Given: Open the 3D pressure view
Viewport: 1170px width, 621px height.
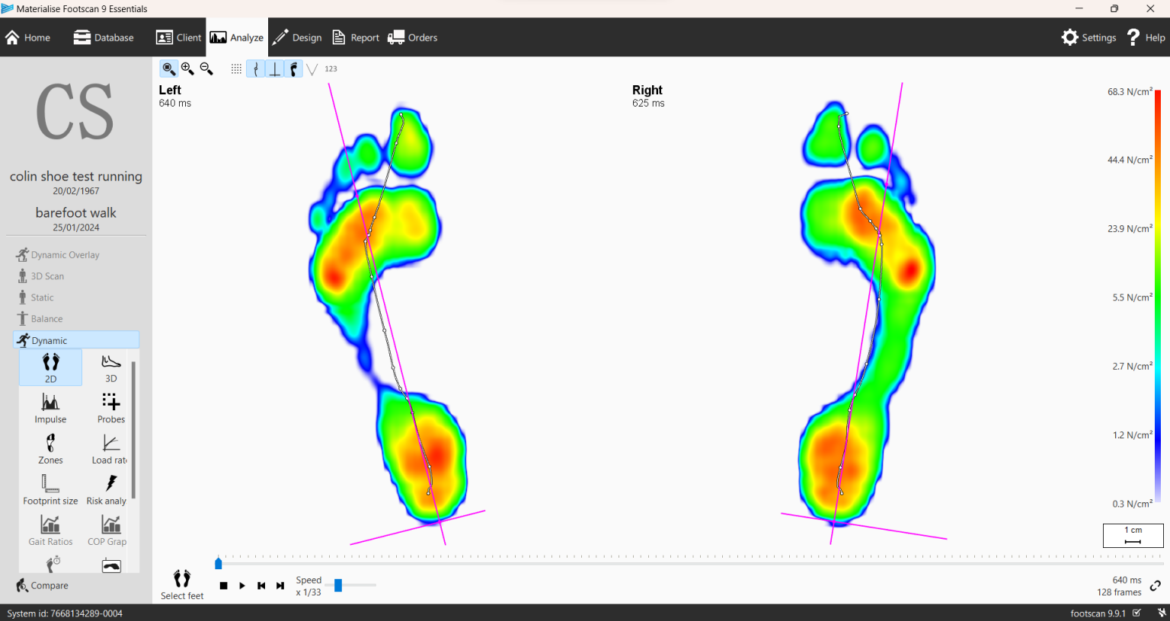Looking at the screenshot, I should pos(111,368).
